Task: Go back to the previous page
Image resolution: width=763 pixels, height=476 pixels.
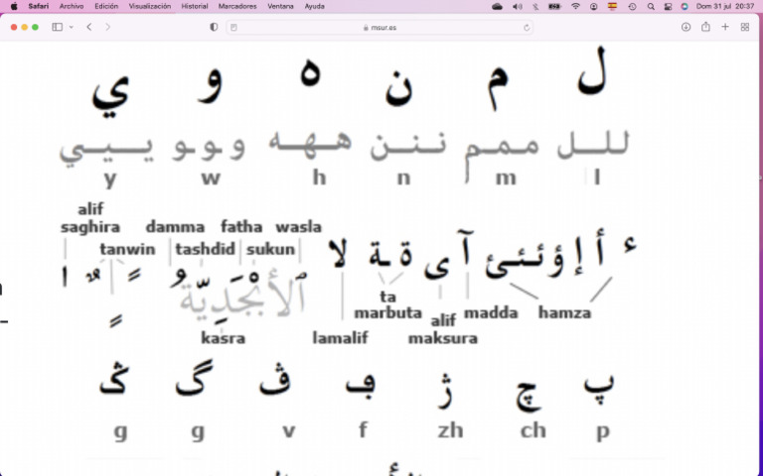Action: click(x=89, y=27)
